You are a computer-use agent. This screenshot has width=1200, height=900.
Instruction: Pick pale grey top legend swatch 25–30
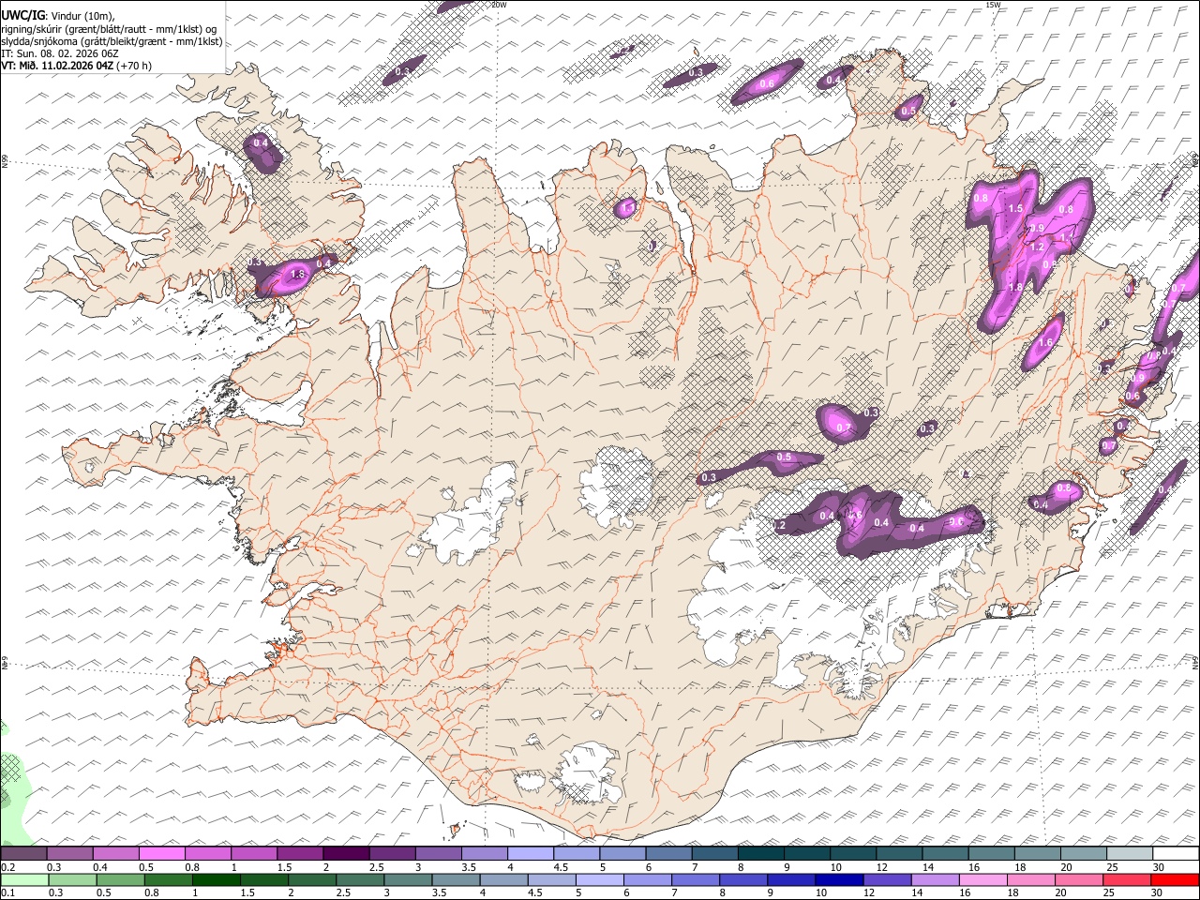[x=1130, y=854]
